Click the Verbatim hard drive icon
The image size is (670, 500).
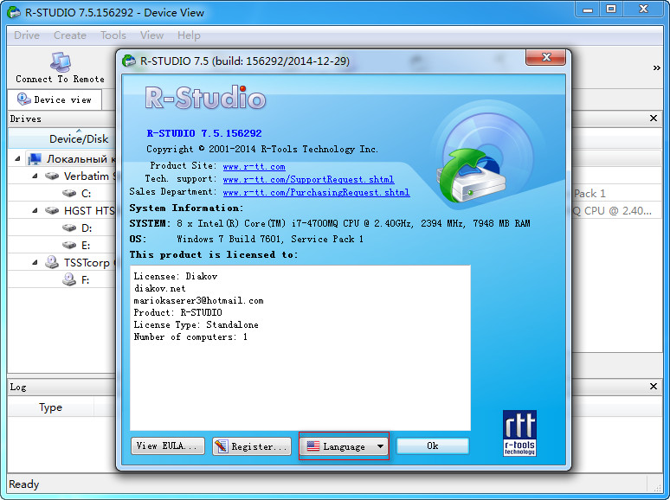[52, 176]
